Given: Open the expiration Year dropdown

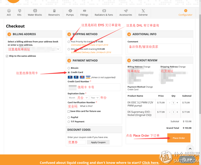Looking at the screenshot, I should pos(94,98).
